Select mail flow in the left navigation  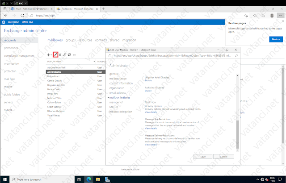(9, 79)
